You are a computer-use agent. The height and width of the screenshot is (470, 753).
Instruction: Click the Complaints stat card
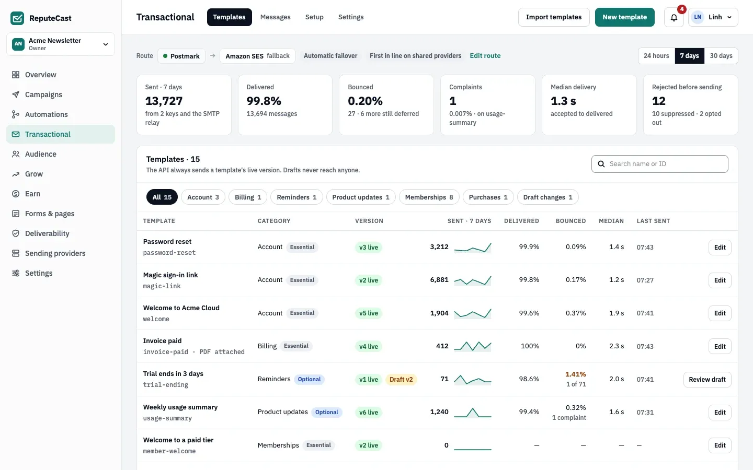488,105
